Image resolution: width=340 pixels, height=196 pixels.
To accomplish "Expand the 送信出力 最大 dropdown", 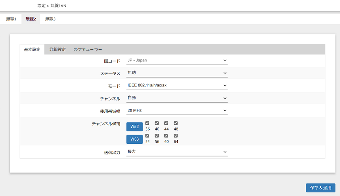I will tap(177, 152).
